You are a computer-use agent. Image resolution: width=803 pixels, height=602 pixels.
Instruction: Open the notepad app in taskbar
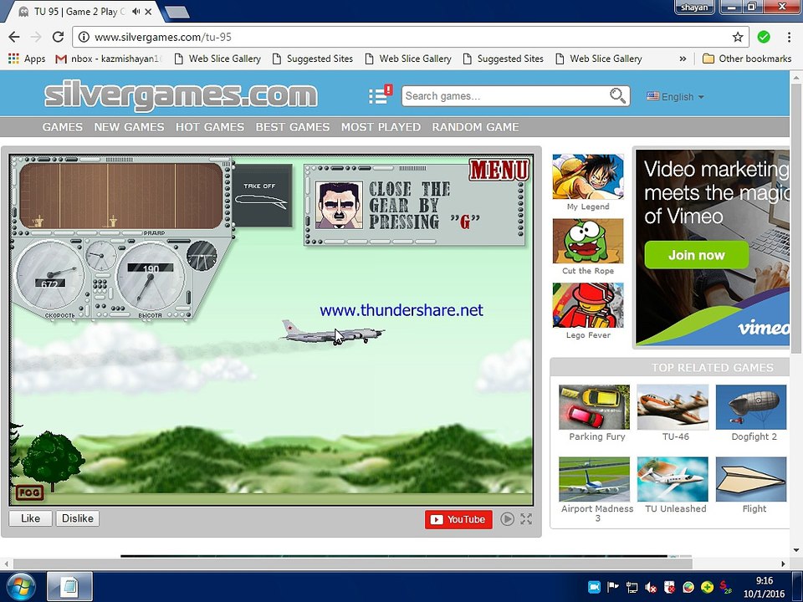[69, 587]
